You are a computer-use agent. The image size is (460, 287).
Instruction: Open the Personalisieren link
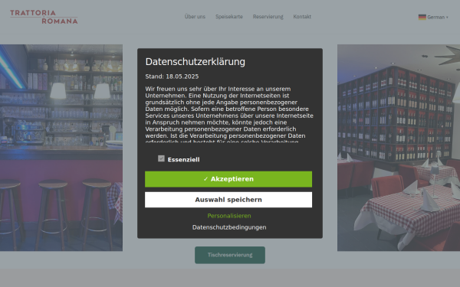(x=229, y=216)
